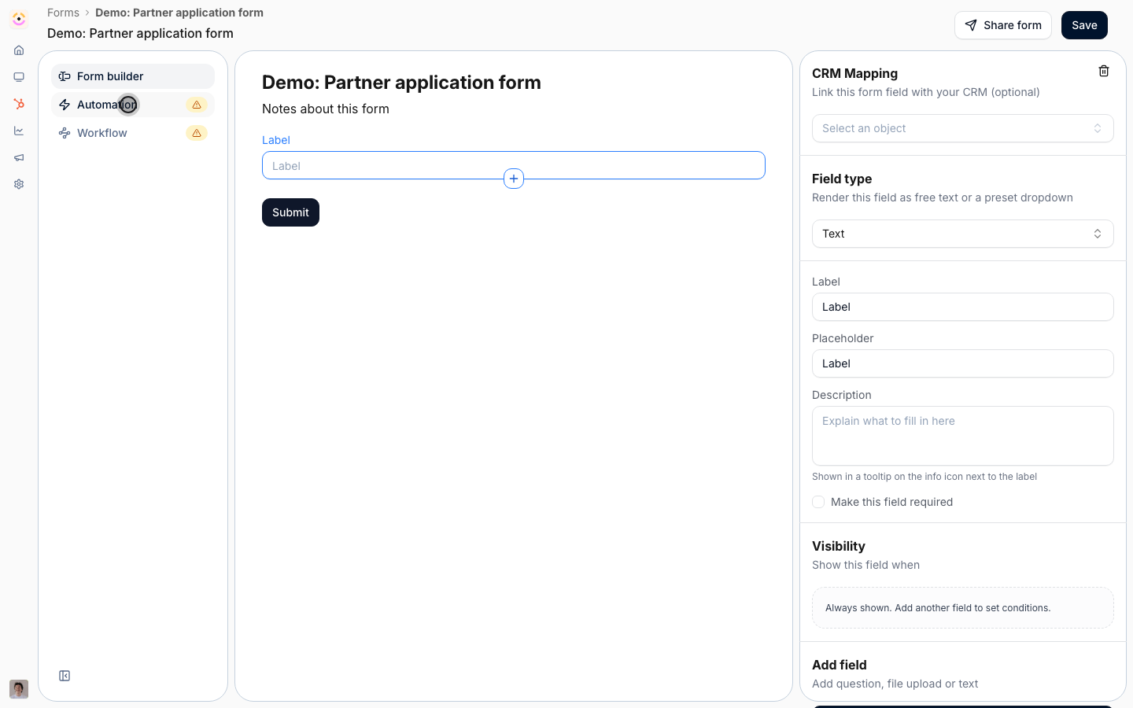Open the Select an object dropdown
The width and height of the screenshot is (1133, 708).
(963, 128)
